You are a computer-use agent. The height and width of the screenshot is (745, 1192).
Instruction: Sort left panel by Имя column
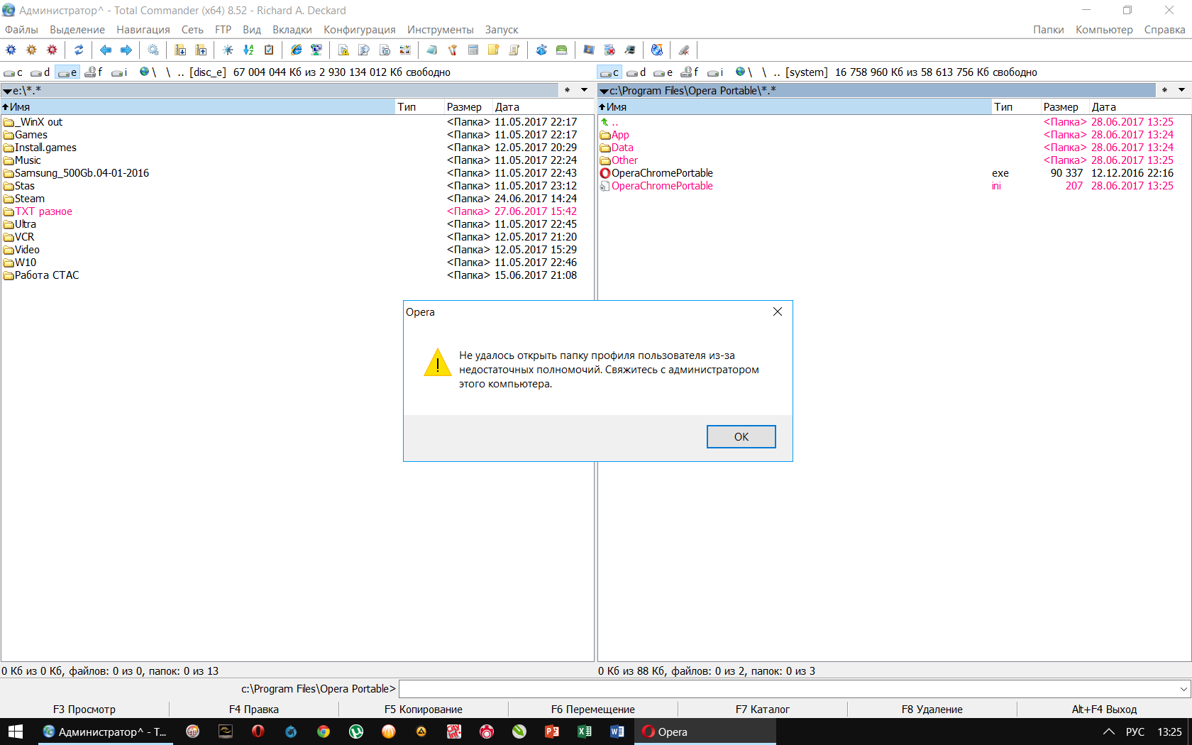click(x=198, y=107)
